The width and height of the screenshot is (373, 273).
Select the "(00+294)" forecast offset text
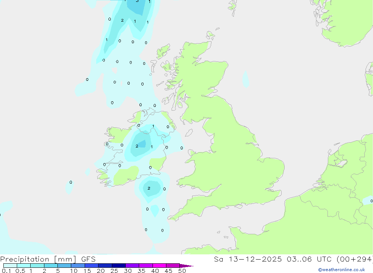pos(355,259)
